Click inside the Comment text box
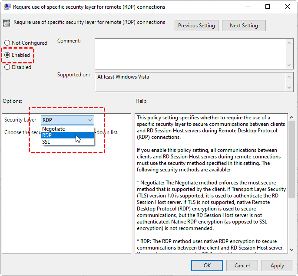 coord(191,53)
